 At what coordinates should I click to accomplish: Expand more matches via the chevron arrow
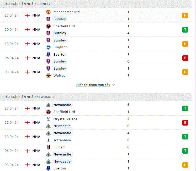pyautogui.click(x=114, y=85)
